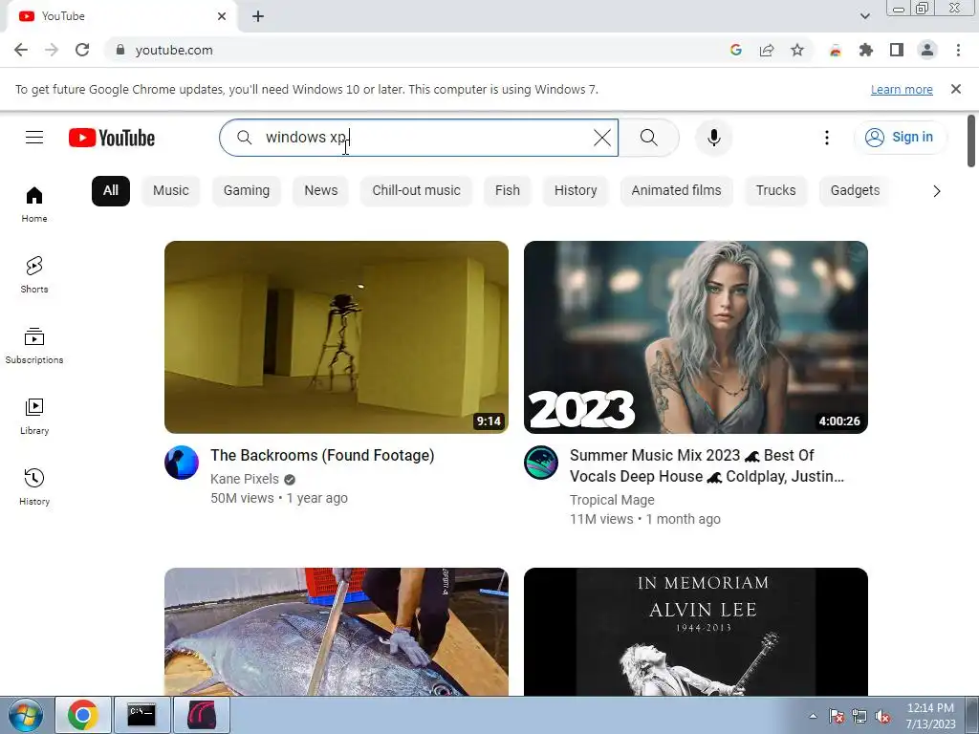Open the Tropical Mage channel name
Viewport: 979px width, 734px height.
pos(612,500)
